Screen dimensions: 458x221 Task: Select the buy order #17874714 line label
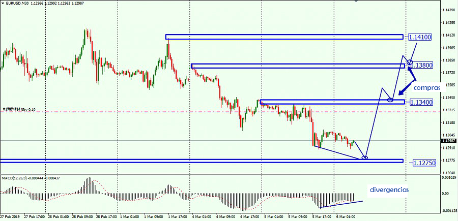point(19,109)
